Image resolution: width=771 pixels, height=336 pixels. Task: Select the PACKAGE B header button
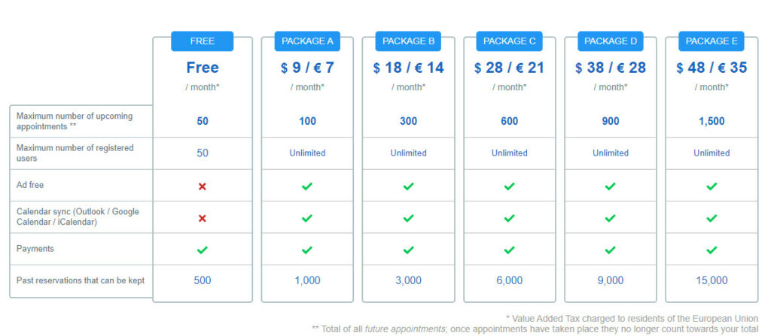coord(409,41)
